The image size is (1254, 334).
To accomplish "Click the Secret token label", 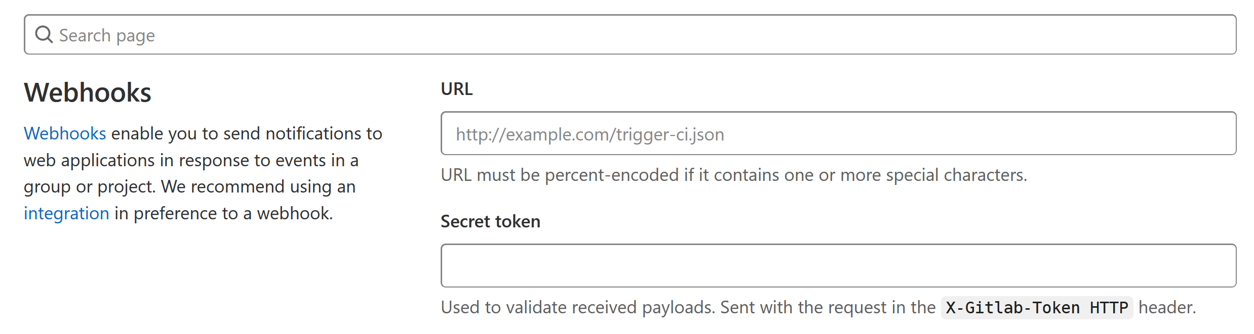I will (x=490, y=221).
